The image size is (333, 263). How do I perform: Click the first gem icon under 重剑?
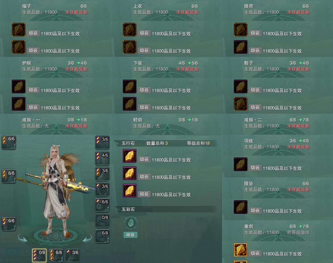coord(240,250)
